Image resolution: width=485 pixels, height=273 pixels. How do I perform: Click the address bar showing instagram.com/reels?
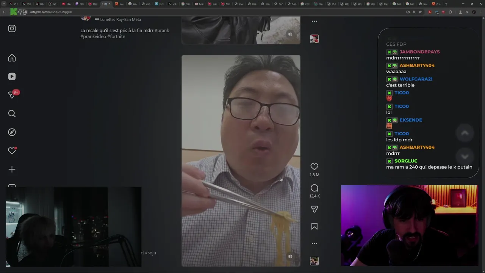[212, 12]
